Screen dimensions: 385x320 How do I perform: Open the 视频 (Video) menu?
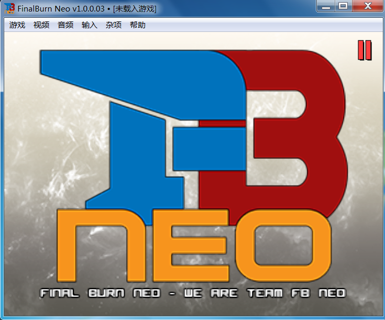[41, 25]
